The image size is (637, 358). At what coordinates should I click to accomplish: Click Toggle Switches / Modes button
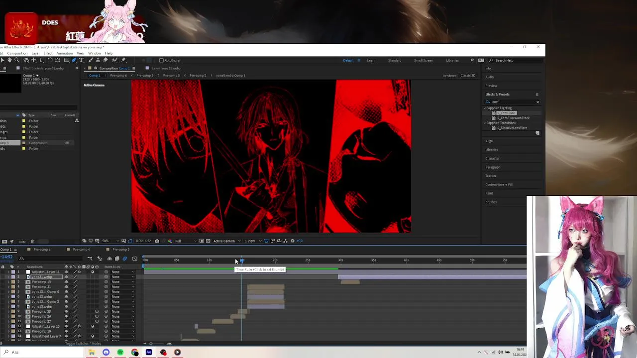[83, 343]
